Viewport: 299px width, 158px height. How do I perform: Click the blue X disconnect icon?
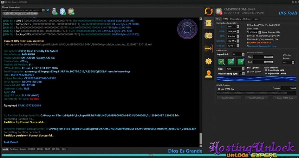point(48,10)
